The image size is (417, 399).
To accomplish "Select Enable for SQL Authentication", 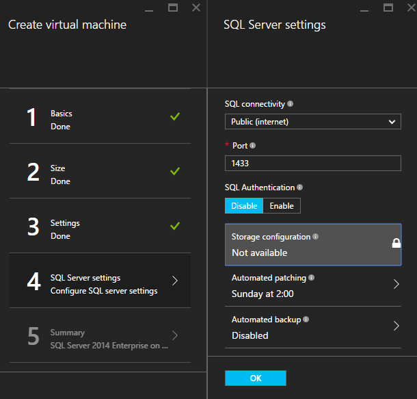I will (x=282, y=206).
